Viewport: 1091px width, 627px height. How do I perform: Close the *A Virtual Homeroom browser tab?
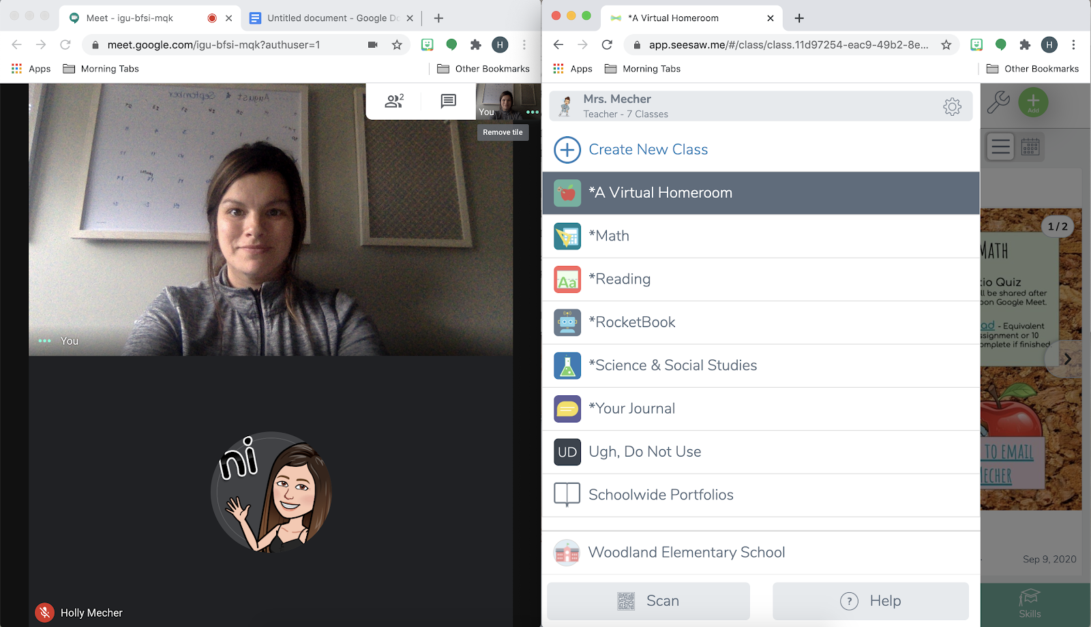point(771,18)
